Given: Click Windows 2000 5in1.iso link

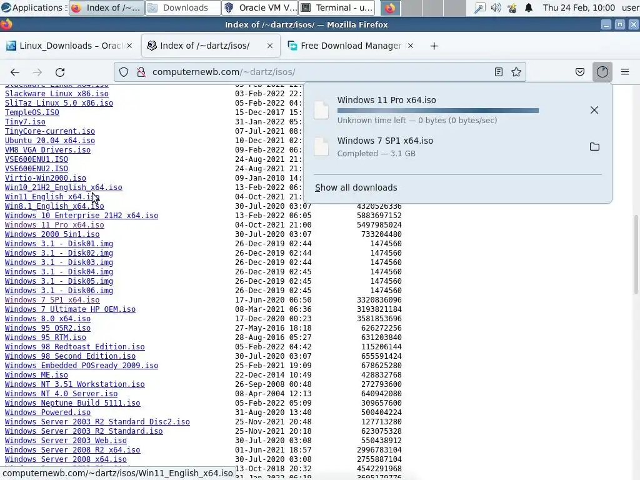Looking at the screenshot, I should coord(52,234).
